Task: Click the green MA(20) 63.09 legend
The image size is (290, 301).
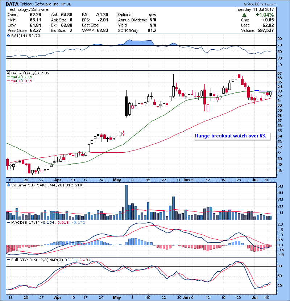Action: [19, 77]
